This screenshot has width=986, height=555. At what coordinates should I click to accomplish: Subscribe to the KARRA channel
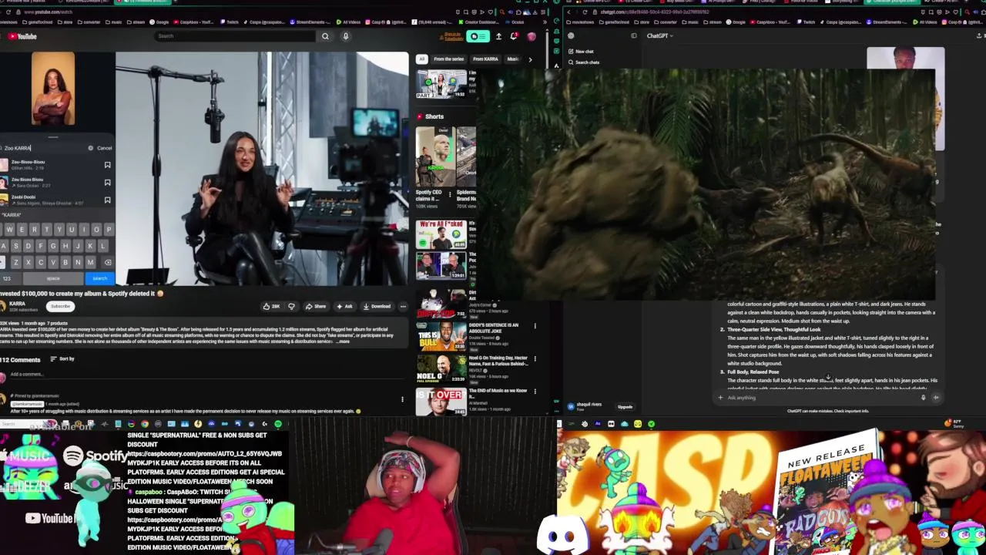[x=60, y=306]
